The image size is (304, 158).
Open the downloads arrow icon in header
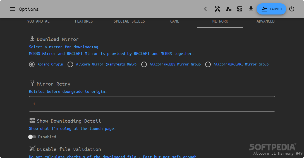point(251,9)
